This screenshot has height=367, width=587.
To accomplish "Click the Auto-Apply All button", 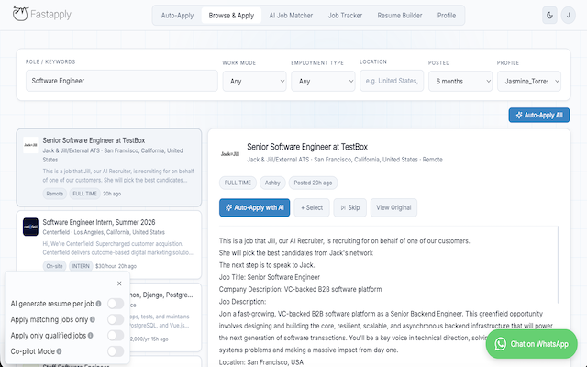I will coord(539,116).
